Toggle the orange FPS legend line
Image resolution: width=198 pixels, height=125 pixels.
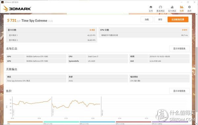point(25,123)
